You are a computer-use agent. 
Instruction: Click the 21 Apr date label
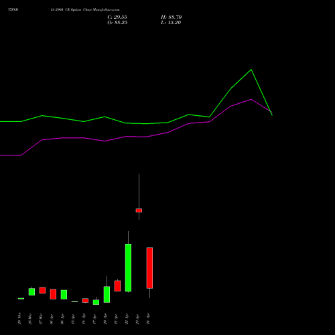point(116,320)
